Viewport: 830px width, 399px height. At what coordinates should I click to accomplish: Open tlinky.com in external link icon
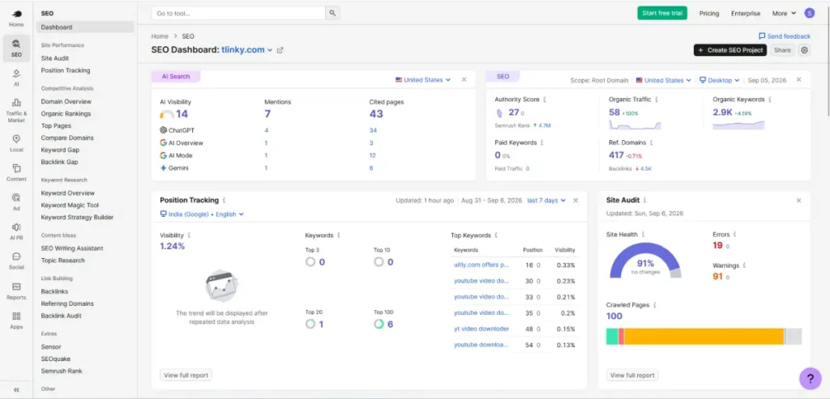tap(280, 50)
